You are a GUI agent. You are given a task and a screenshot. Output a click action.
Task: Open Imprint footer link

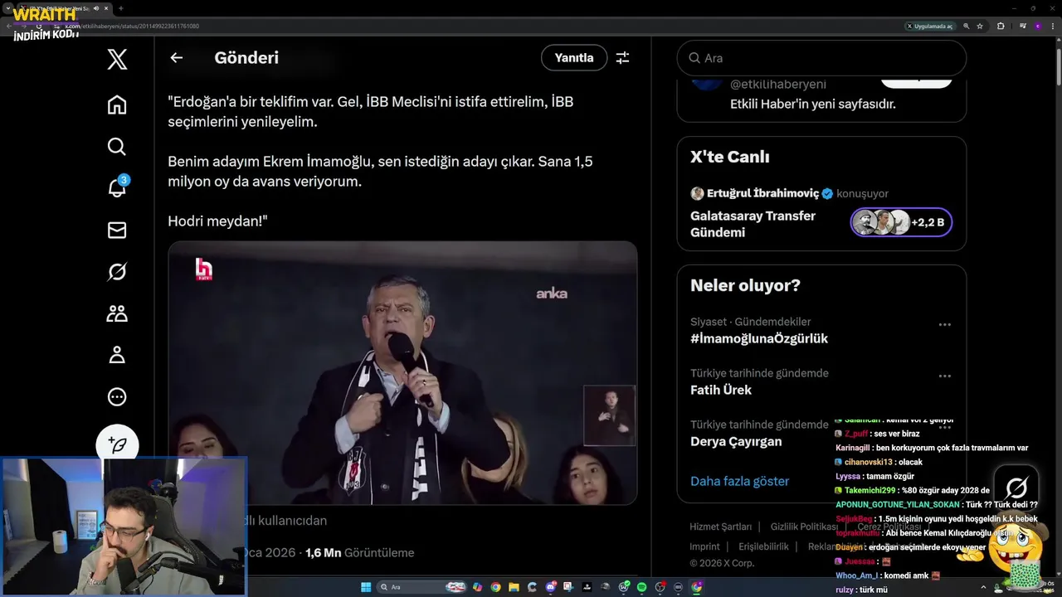pos(704,546)
